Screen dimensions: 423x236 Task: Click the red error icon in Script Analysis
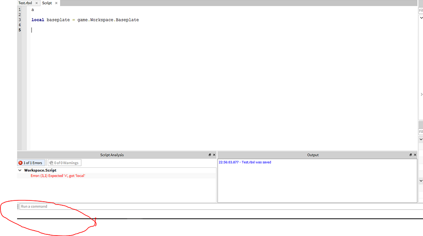[x=21, y=162]
